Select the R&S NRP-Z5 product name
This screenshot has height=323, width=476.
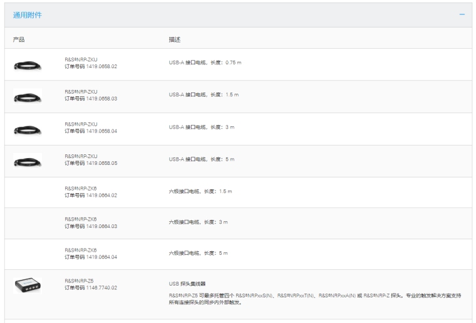click(80, 281)
